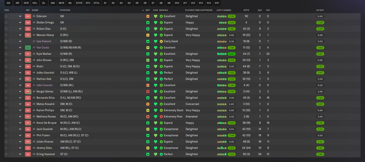Viewport: 365px width, 162px height.
Task: Click Jack Grealish's Exceptional morale icon
Action: (x=161, y=129)
